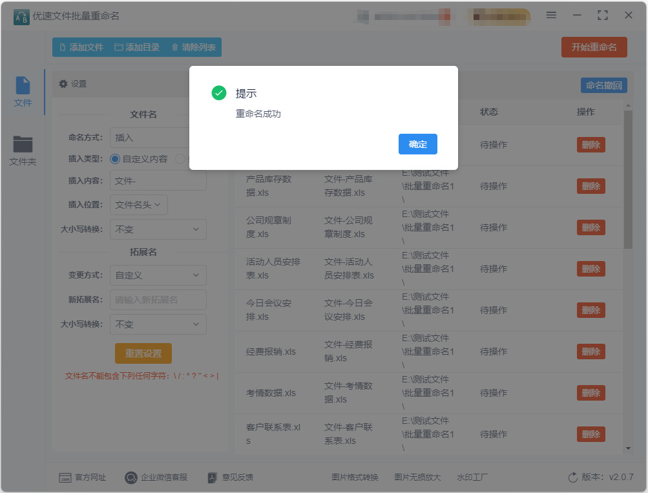Click the 新拓展名 input field
Screen dimensions: 648x493
(158, 300)
